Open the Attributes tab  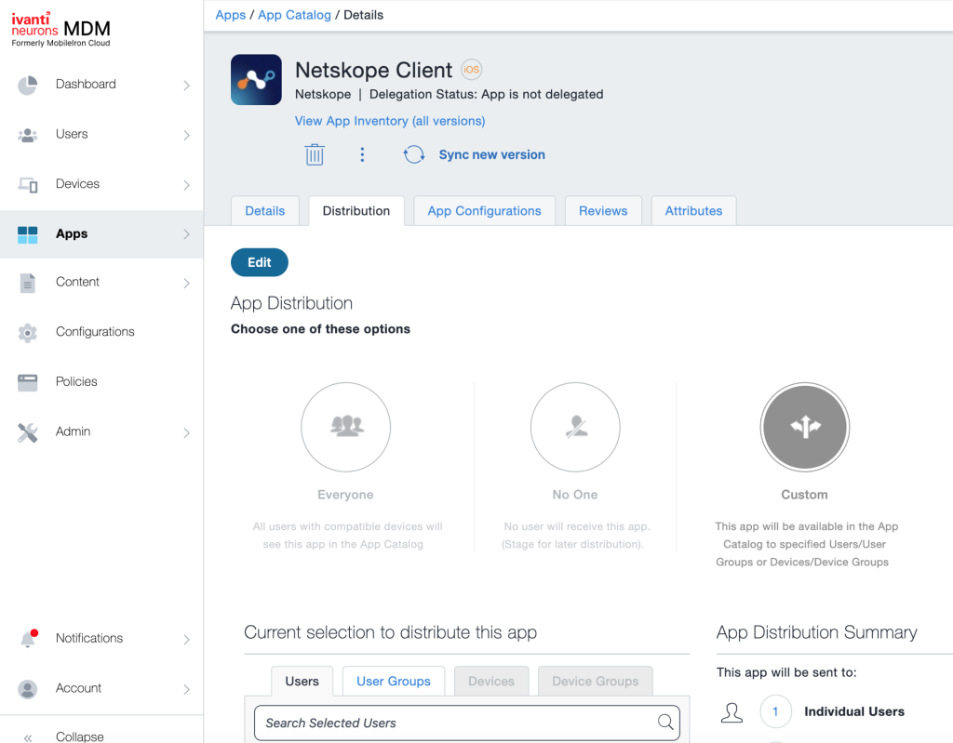click(x=693, y=211)
